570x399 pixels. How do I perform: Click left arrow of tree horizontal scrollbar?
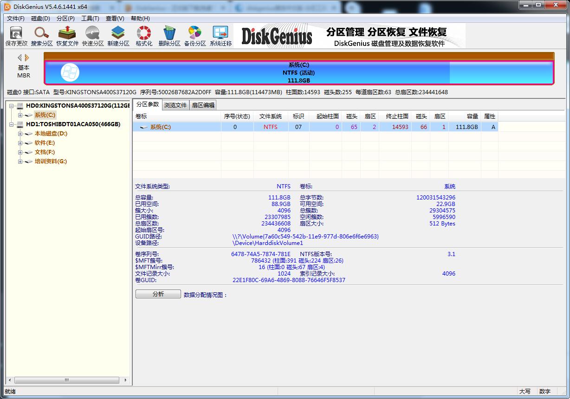pos(9,380)
